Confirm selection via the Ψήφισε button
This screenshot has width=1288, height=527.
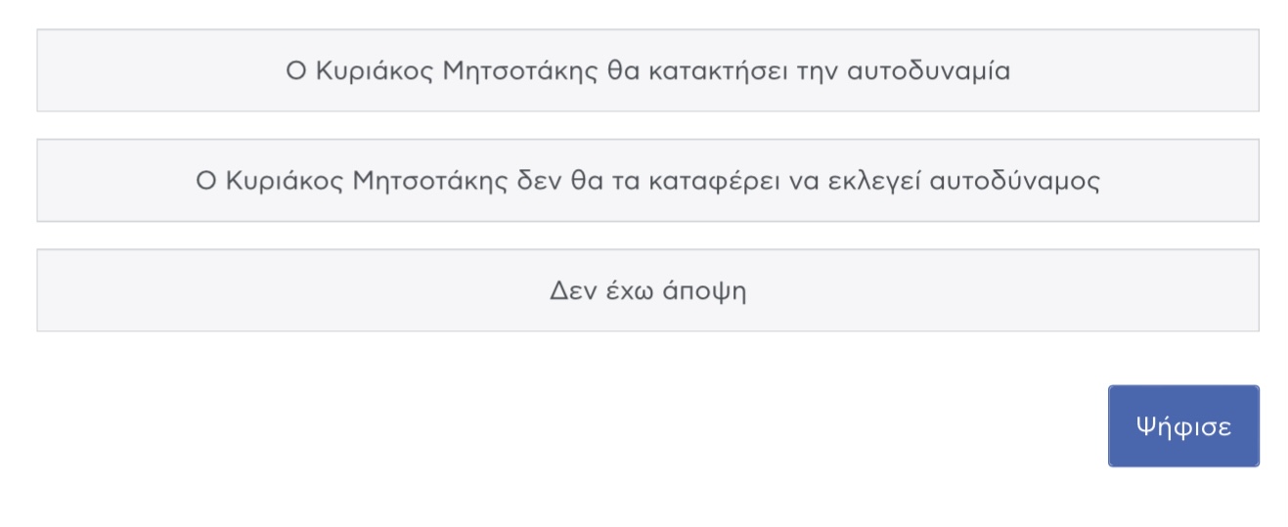click(x=1183, y=426)
